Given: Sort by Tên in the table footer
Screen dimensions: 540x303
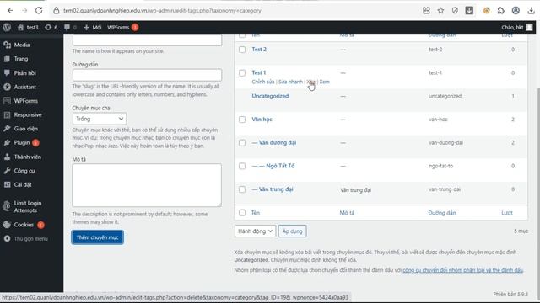Looking at the screenshot, I should pos(255,213).
